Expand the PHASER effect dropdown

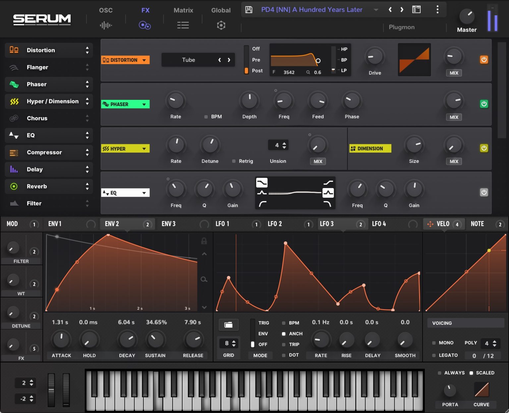point(144,104)
